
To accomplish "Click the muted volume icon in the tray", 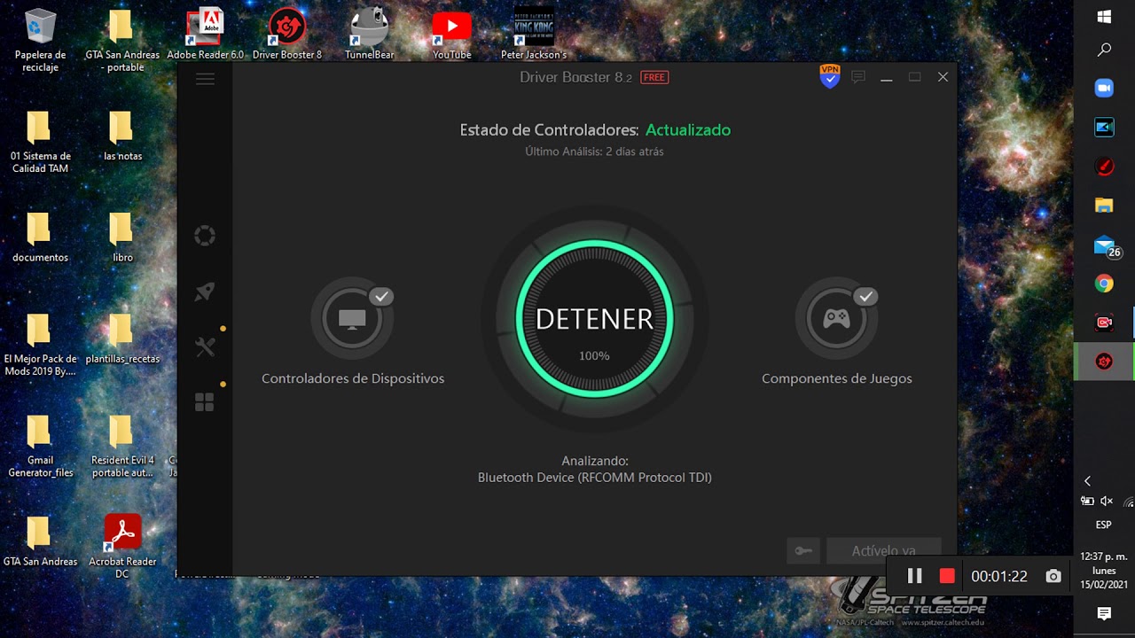I will (x=1108, y=502).
